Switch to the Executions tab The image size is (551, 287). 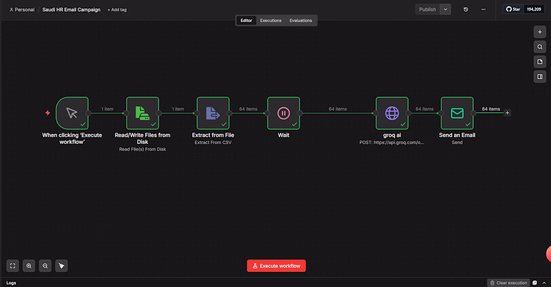pos(270,21)
